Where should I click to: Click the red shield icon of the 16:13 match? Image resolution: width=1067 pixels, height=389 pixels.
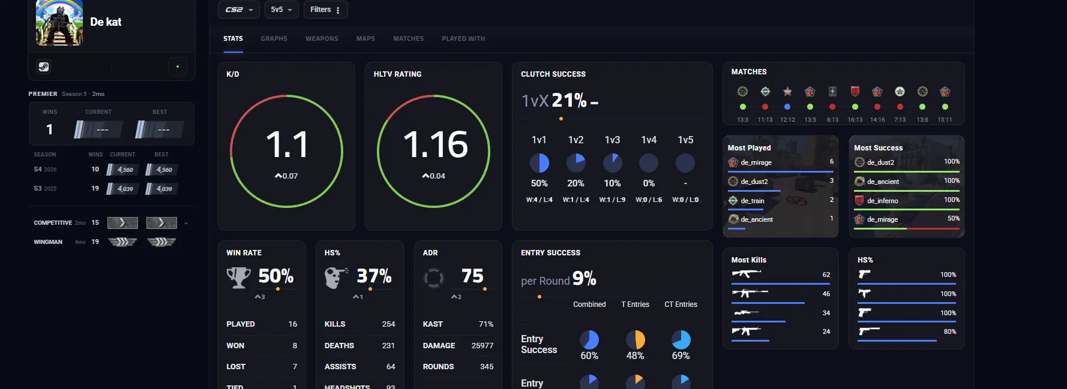coord(855,92)
